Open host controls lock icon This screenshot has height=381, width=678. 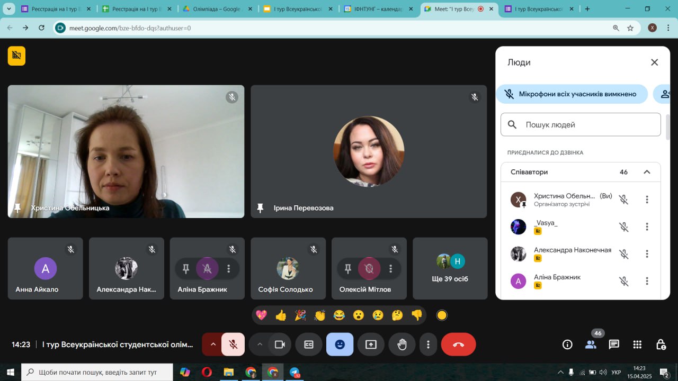point(661,344)
